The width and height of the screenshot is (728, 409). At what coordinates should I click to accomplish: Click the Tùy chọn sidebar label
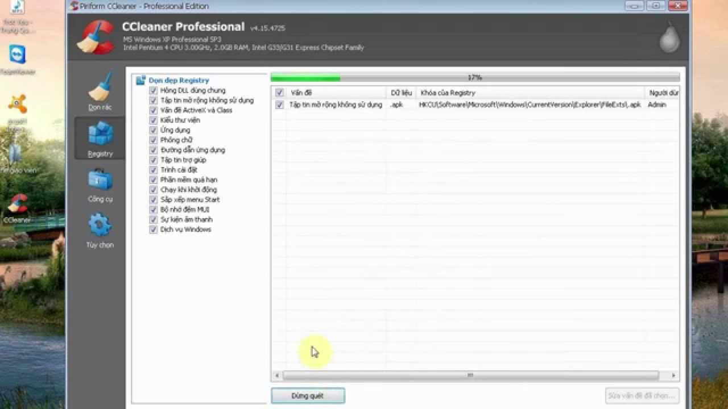(100, 245)
